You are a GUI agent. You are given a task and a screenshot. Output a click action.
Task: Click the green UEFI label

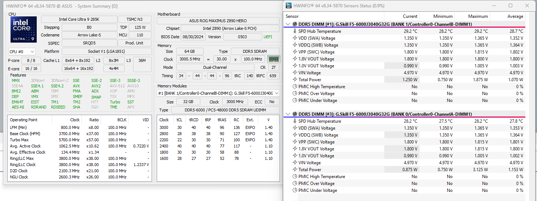(x=268, y=37)
